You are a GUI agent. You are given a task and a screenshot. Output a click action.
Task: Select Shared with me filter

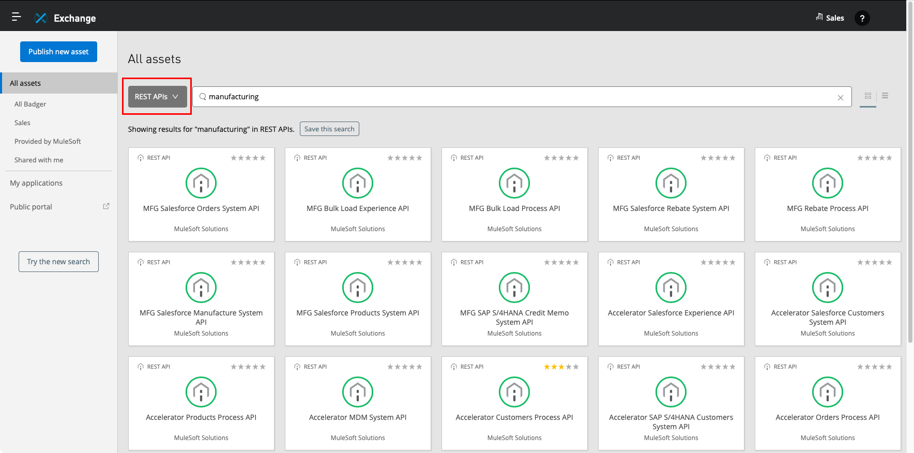click(x=39, y=160)
